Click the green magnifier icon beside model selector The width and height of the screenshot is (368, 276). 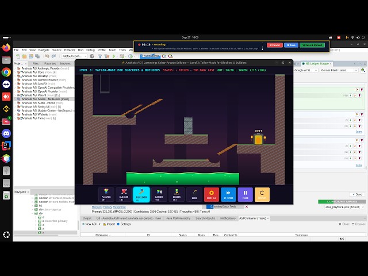(x=363, y=70)
